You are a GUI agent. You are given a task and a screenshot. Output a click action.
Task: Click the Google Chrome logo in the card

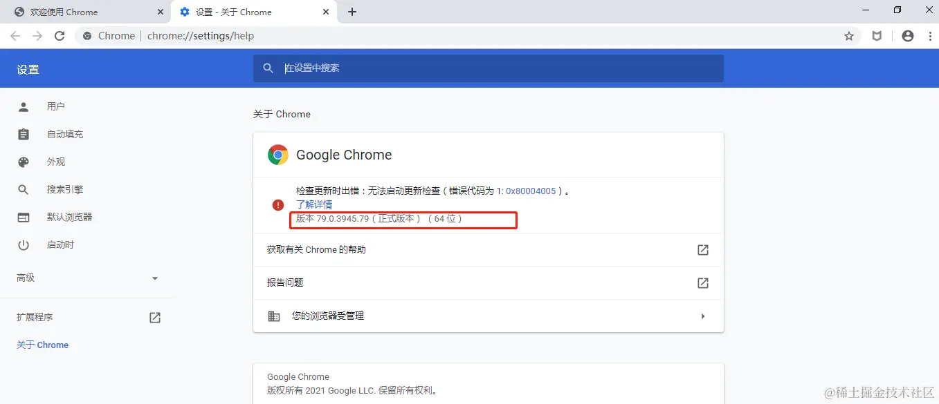click(x=278, y=155)
